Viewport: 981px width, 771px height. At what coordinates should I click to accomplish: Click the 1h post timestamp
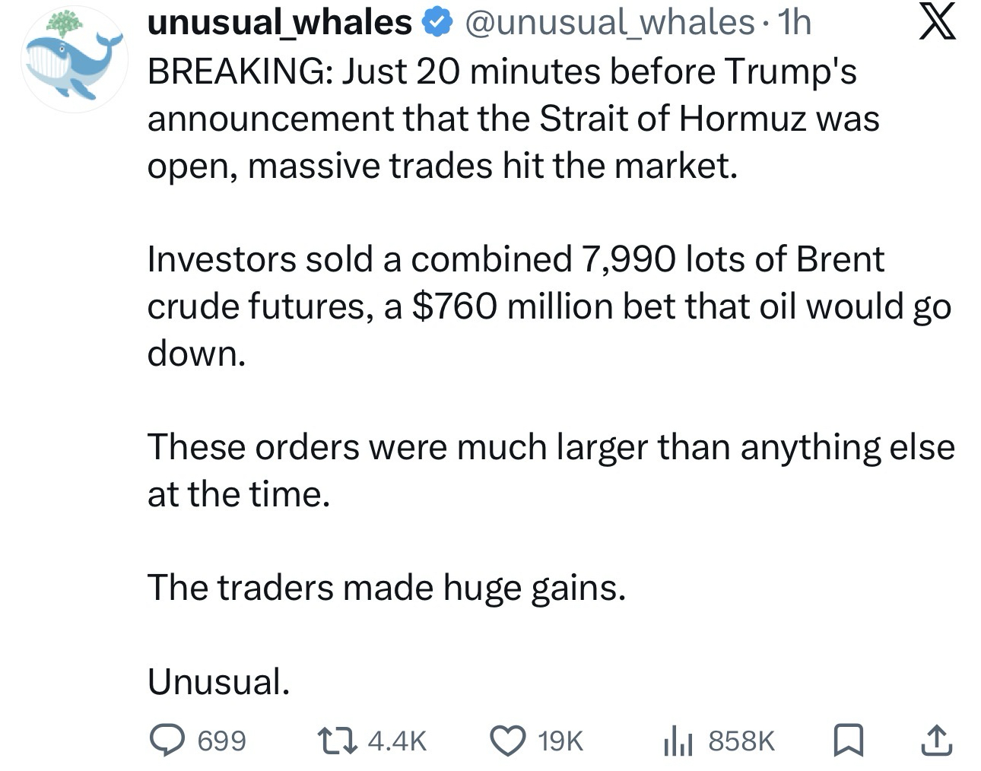[793, 23]
